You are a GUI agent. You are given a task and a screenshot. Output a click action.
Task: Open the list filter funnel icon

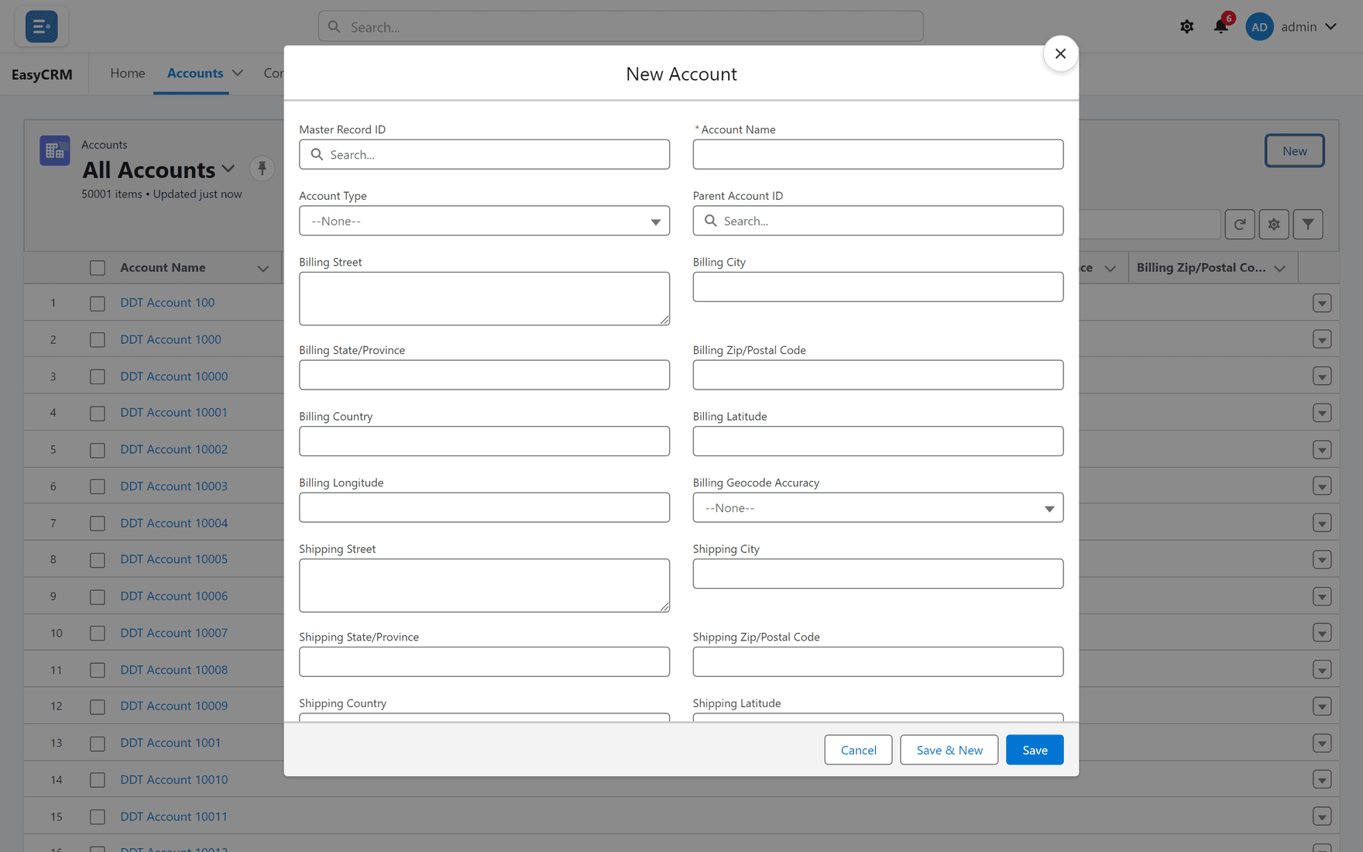tap(1308, 225)
